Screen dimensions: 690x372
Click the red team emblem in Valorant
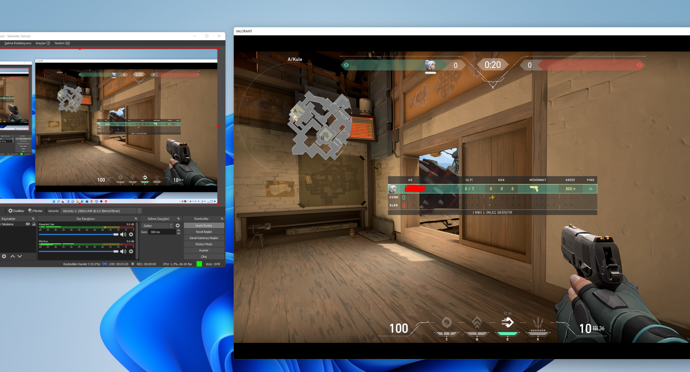point(639,65)
